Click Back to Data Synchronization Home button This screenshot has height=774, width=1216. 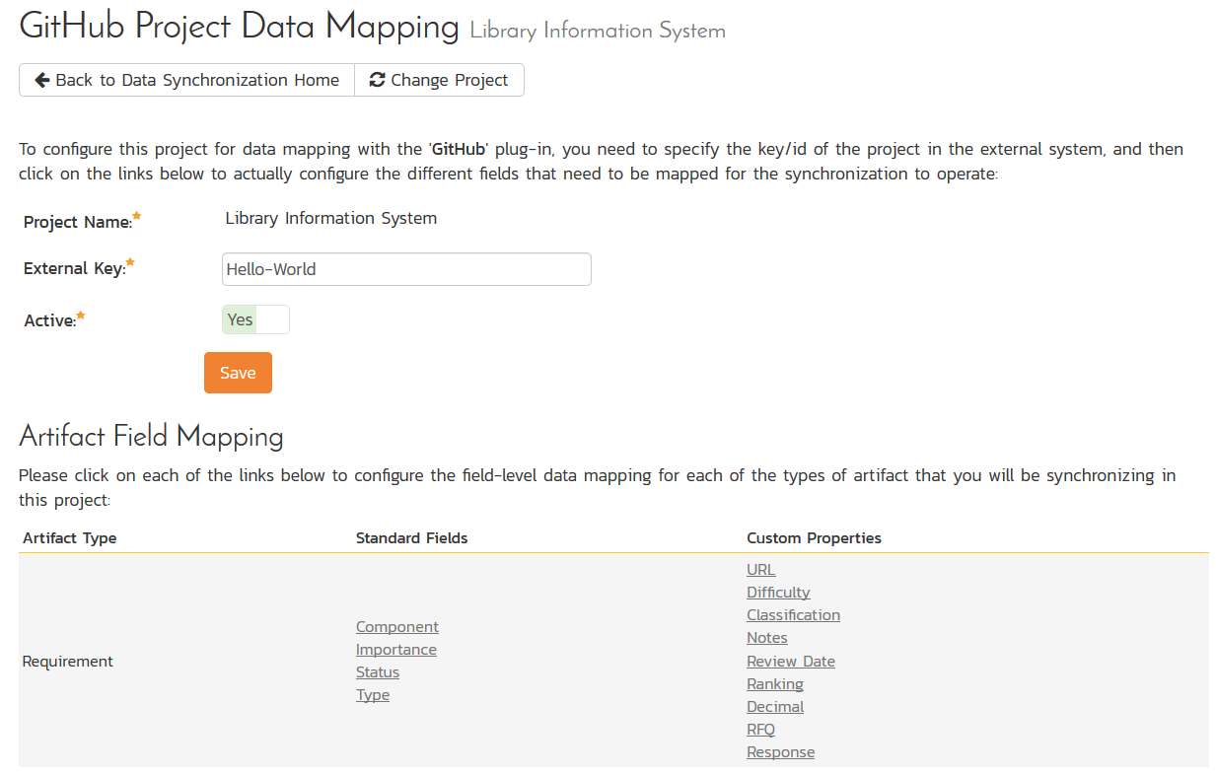(x=186, y=80)
